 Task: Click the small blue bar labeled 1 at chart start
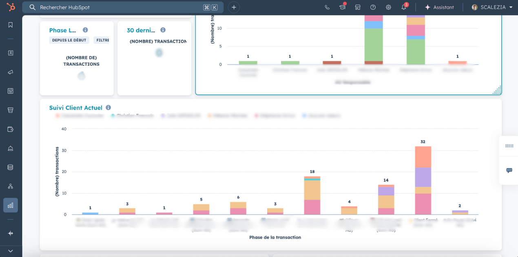(x=90, y=213)
